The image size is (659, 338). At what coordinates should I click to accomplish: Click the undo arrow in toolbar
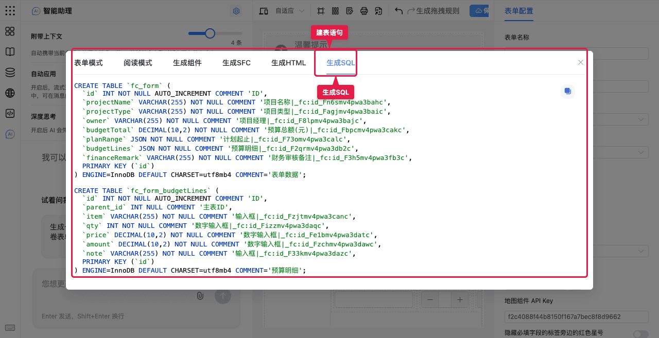click(x=398, y=11)
